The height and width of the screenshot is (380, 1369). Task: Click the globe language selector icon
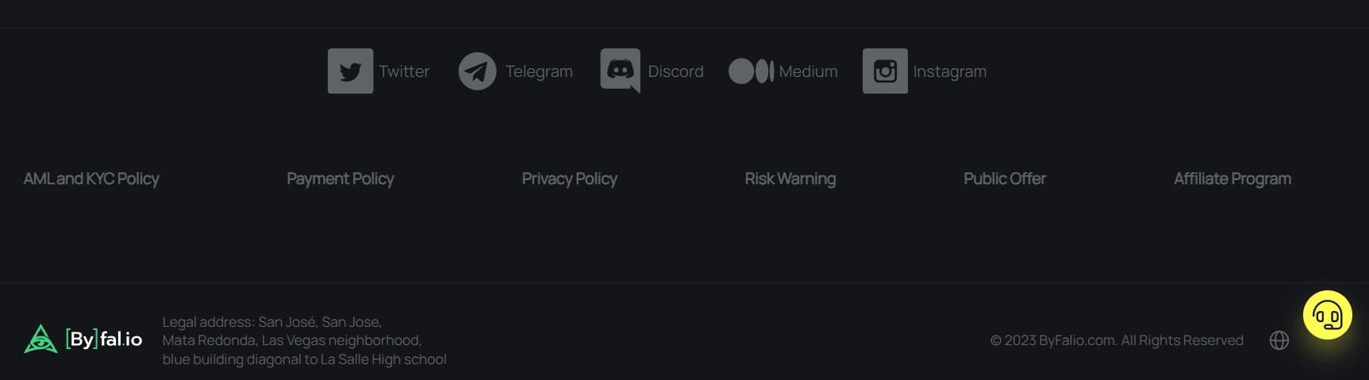[x=1279, y=340]
